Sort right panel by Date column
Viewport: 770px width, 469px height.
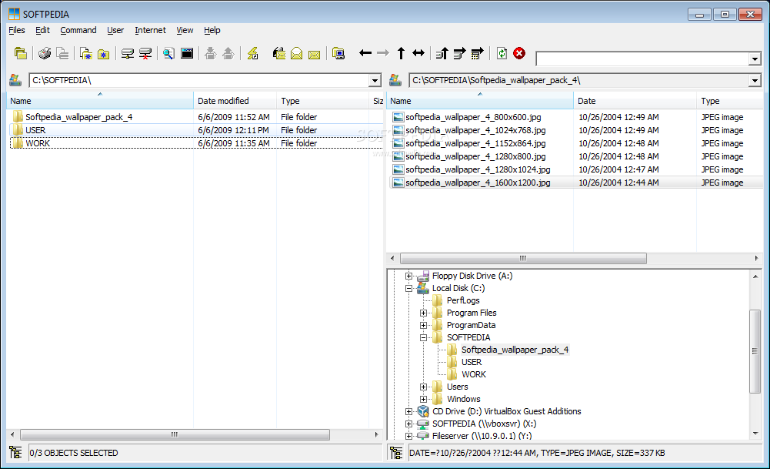point(635,101)
